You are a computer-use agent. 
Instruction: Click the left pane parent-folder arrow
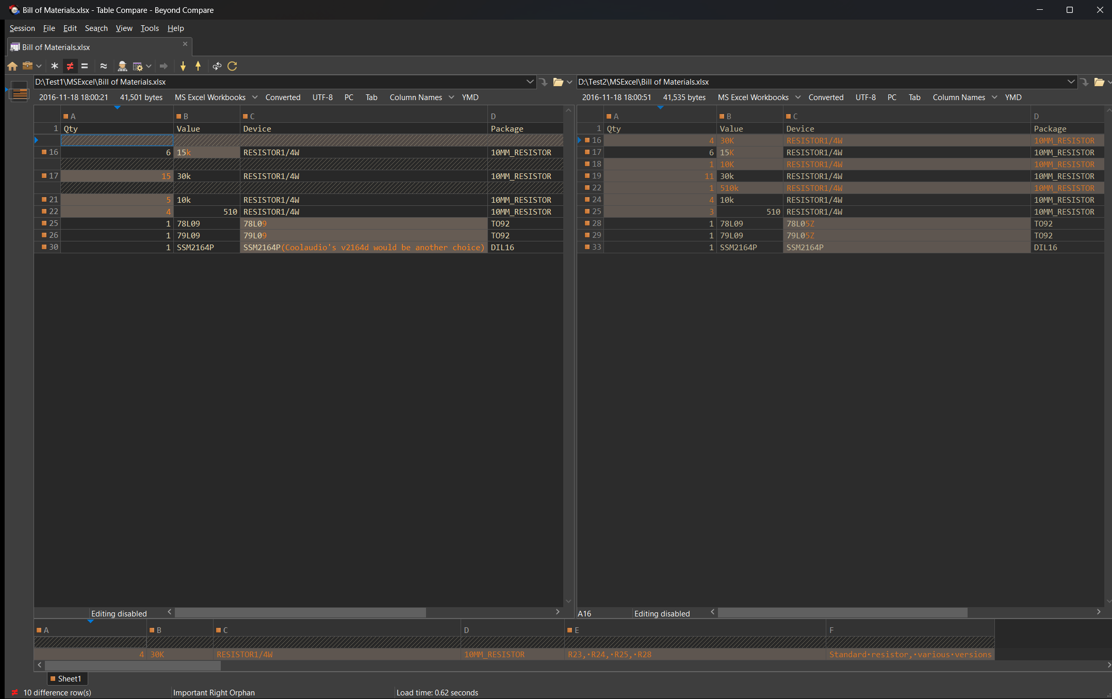(x=544, y=82)
